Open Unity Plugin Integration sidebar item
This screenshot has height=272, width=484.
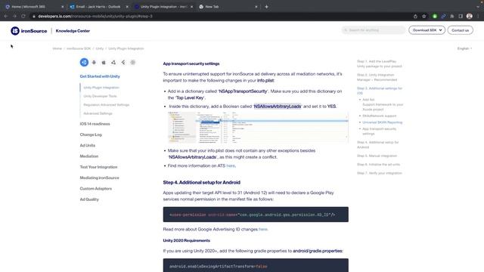click(101, 88)
